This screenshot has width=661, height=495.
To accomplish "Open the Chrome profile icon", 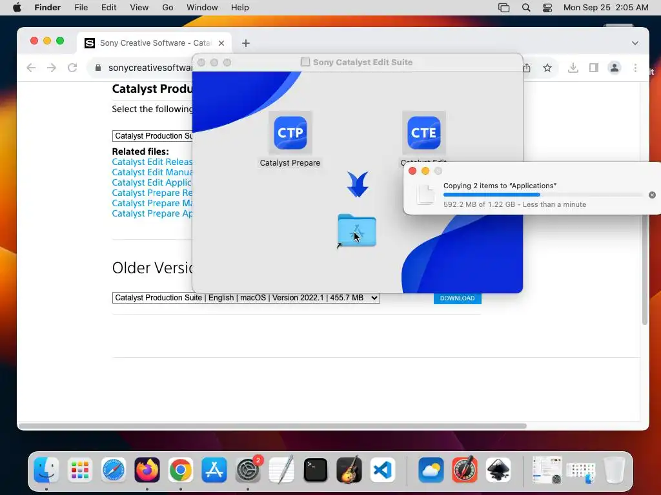I will pyautogui.click(x=615, y=68).
